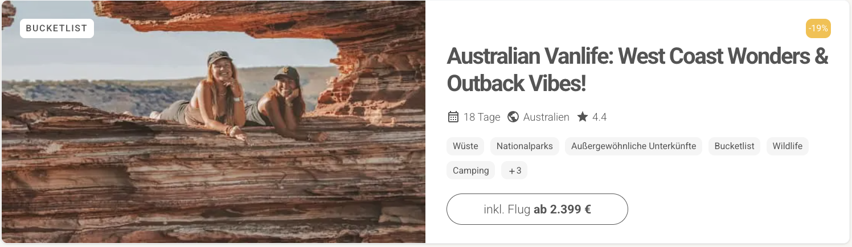Click the Outback Vibes! headline line
The width and height of the screenshot is (852, 247).
(x=517, y=84)
